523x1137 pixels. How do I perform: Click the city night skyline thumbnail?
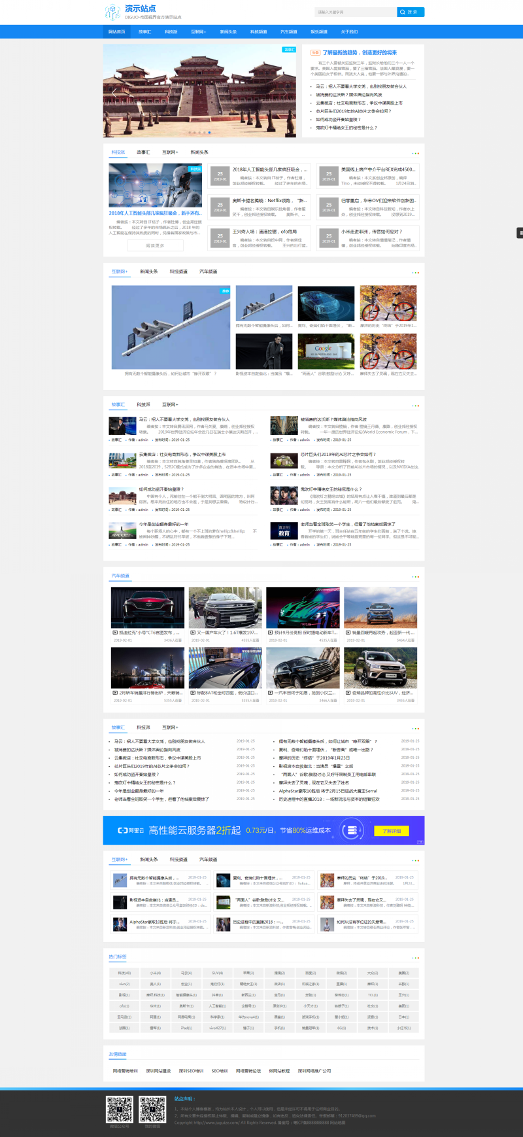[x=148, y=667]
